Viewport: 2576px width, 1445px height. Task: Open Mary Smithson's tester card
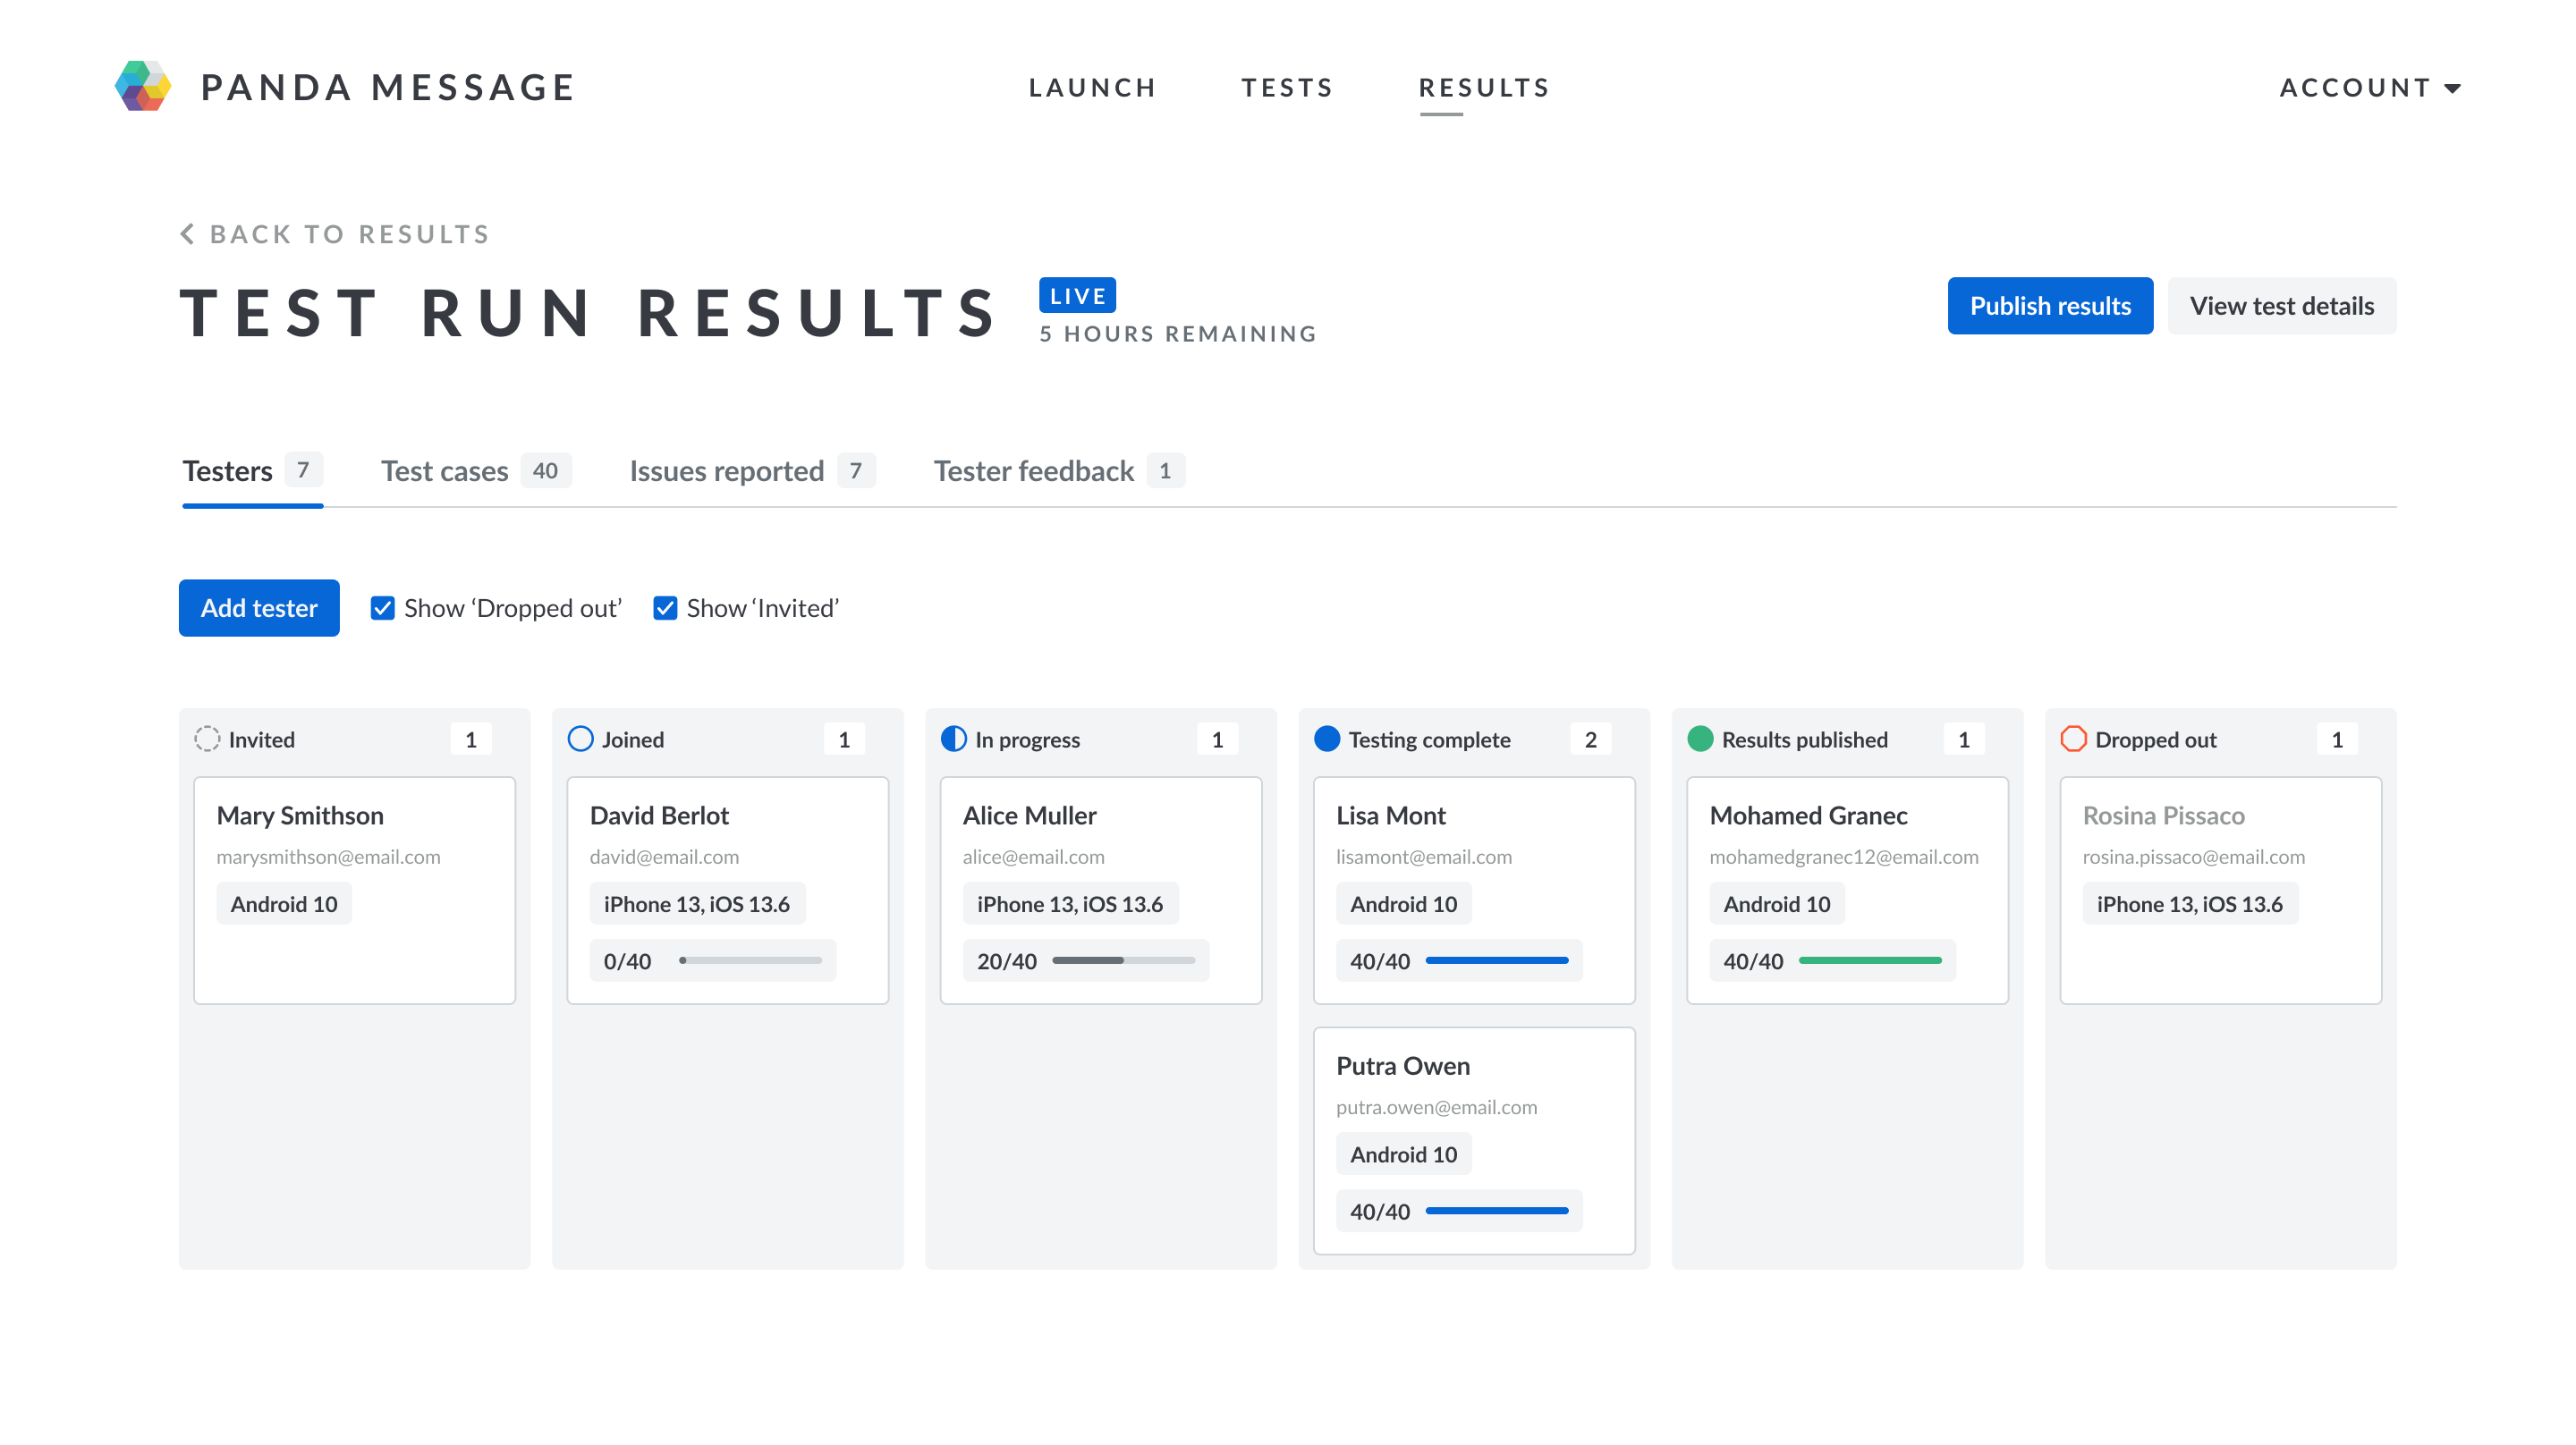click(x=354, y=890)
